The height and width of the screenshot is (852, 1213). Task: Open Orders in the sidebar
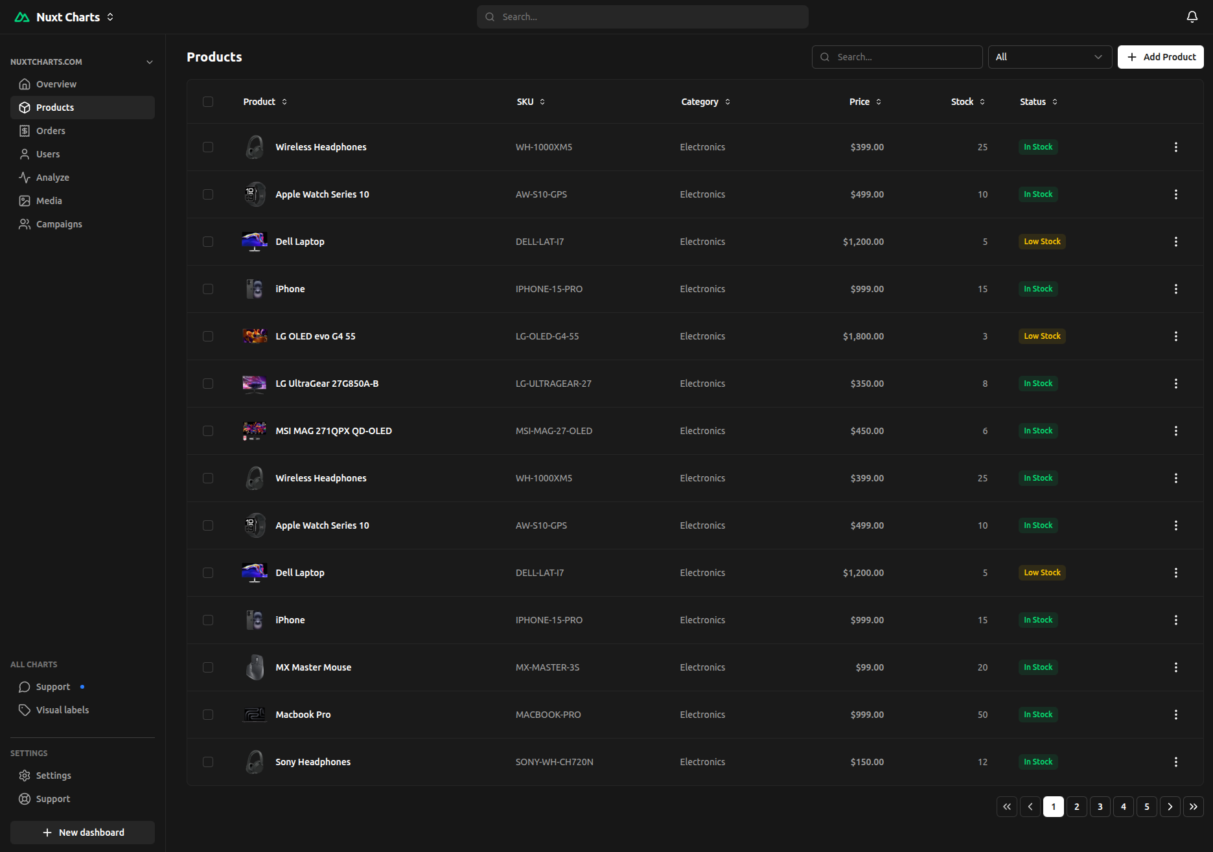[51, 131]
